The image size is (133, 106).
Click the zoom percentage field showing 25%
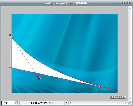(x=8, y=103)
